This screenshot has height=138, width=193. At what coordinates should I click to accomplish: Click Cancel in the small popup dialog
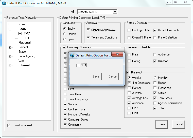pos(113,76)
